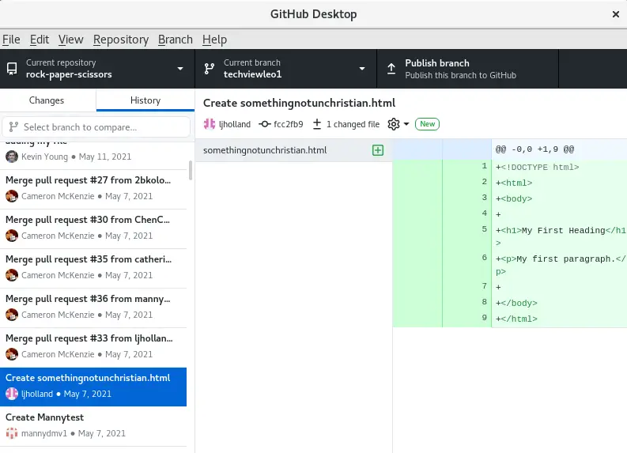Select the Merge pull request #35 commit
627x453 pixels.
(93, 268)
